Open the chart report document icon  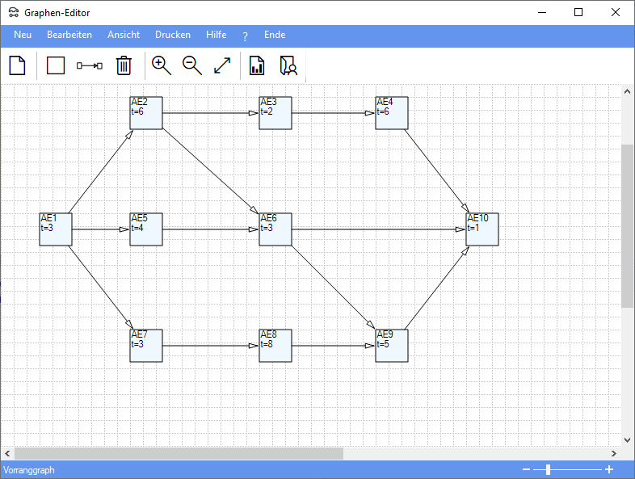257,65
